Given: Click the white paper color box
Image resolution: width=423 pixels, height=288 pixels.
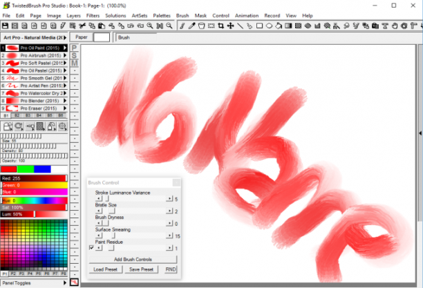Looking at the screenshot, I should tap(102, 37).
